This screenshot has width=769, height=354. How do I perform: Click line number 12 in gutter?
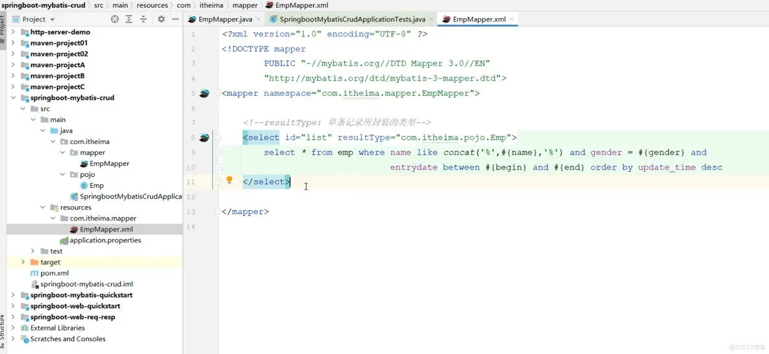pyautogui.click(x=191, y=197)
